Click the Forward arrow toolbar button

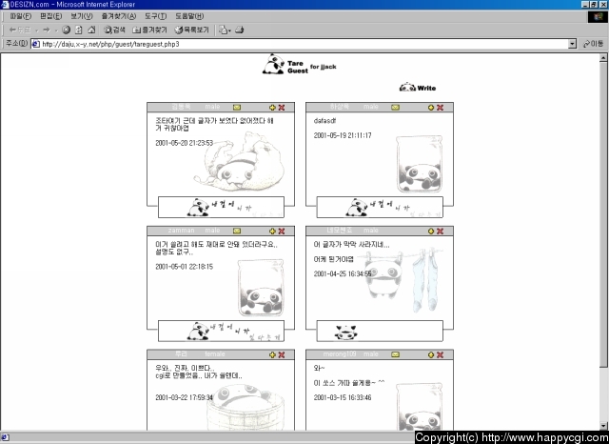47,30
